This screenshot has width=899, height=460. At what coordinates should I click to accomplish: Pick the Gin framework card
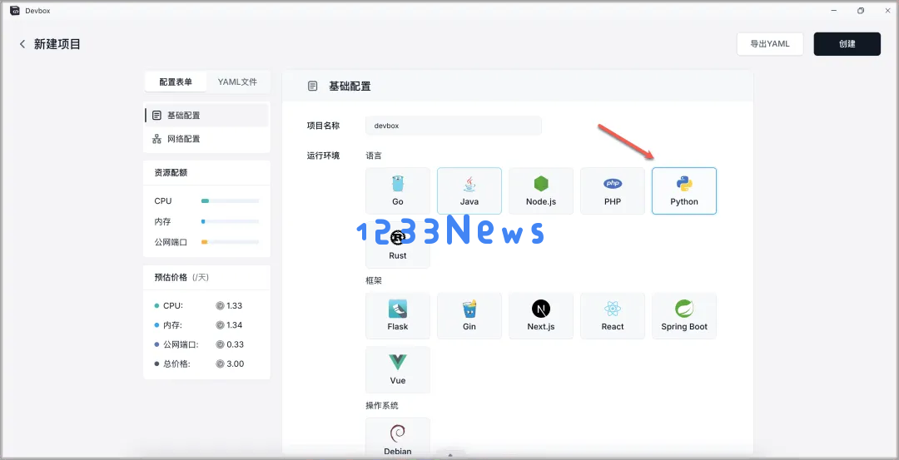469,315
